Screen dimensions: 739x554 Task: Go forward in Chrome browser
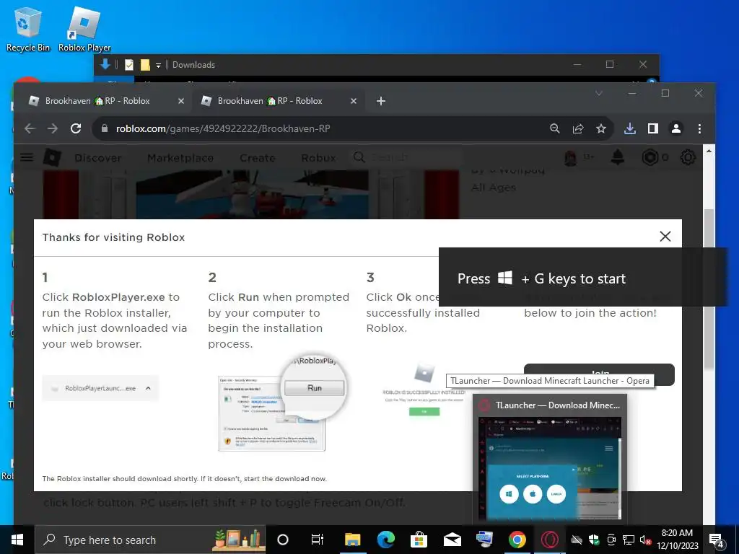pos(52,128)
